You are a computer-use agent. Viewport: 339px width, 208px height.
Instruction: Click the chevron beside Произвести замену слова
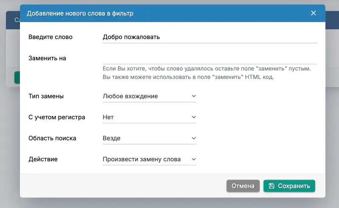click(x=193, y=160)
